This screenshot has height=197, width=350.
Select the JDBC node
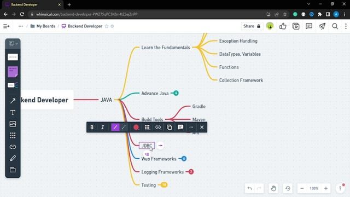click(147, 146)
